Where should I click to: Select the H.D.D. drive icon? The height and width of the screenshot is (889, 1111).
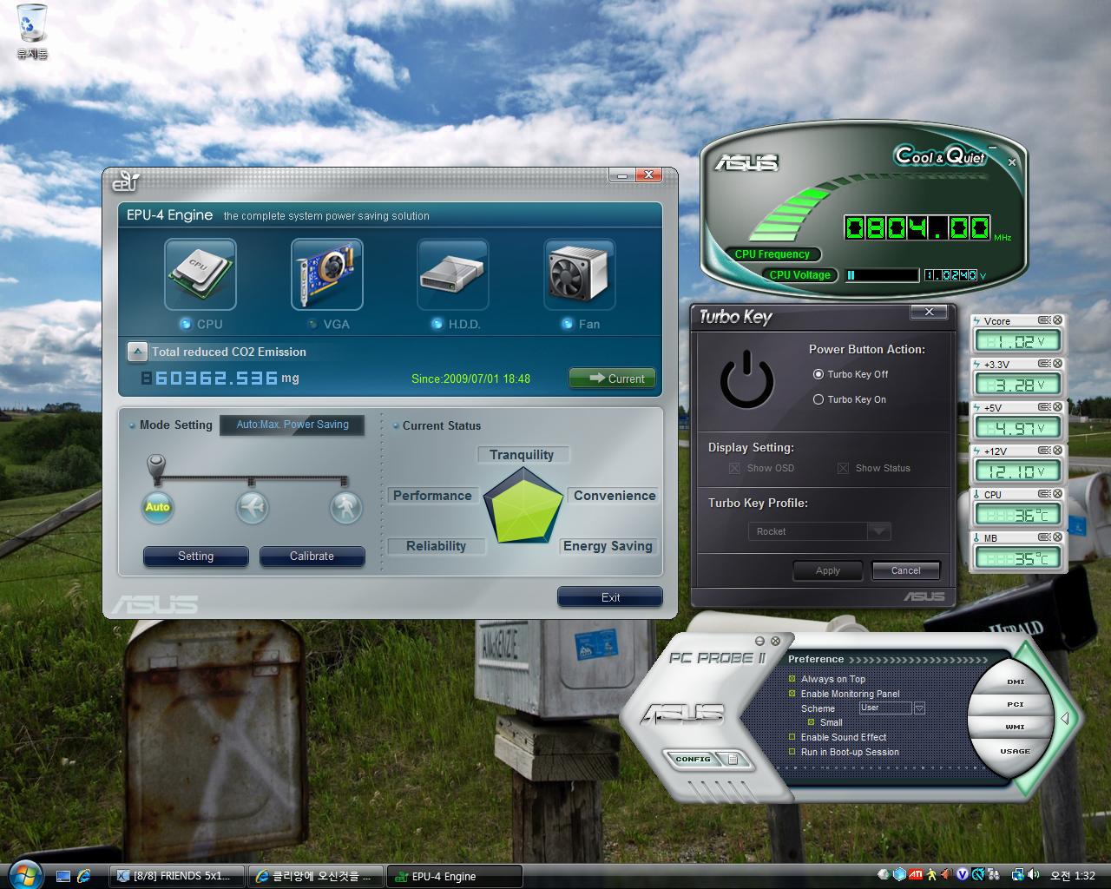pos(453,274)
